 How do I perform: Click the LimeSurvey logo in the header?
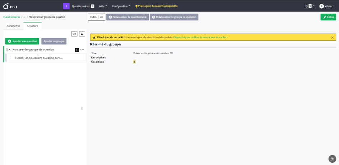(6, 6)
